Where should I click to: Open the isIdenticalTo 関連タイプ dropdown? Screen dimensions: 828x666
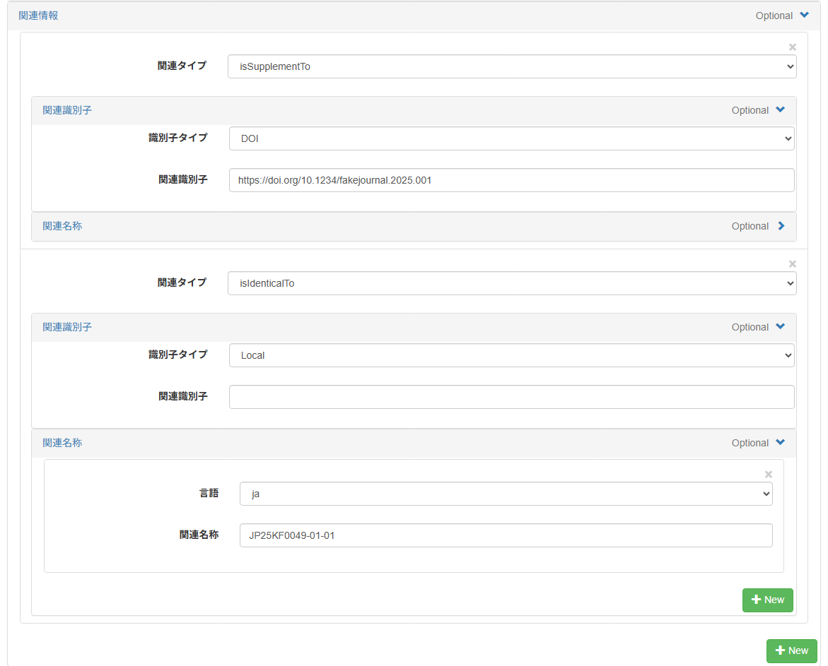pos(511,284)
